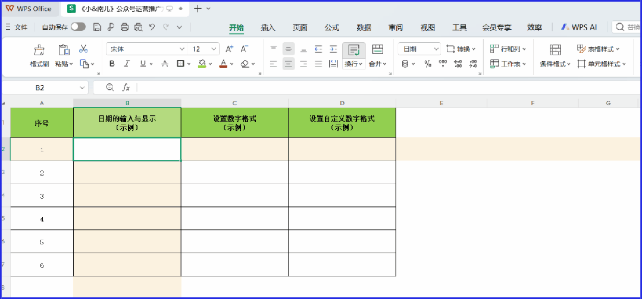Image resolution: width=642 pixels, height=299 pixels.
Task: Decrease indent icon
Action: 318,49
